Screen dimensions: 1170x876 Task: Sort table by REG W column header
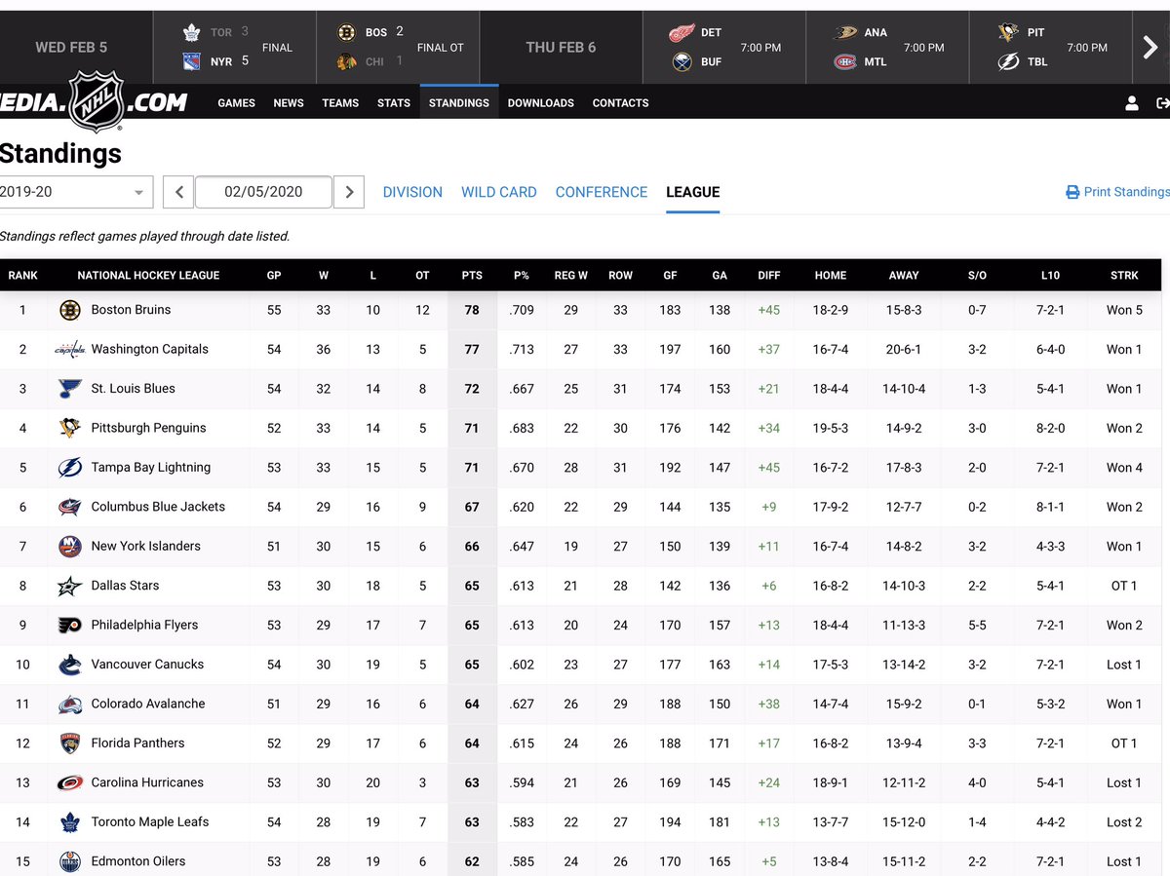click(x=570, y=276)
